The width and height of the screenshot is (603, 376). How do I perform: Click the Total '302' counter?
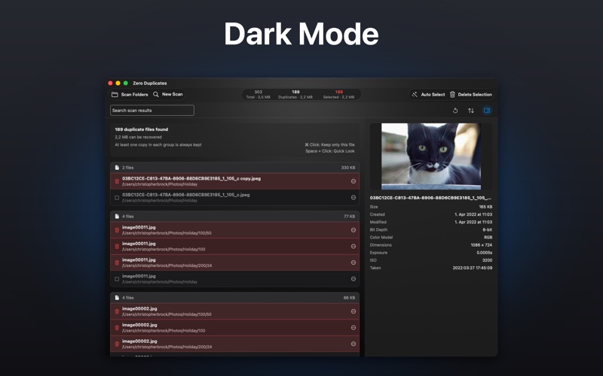(x=258, y=92)
